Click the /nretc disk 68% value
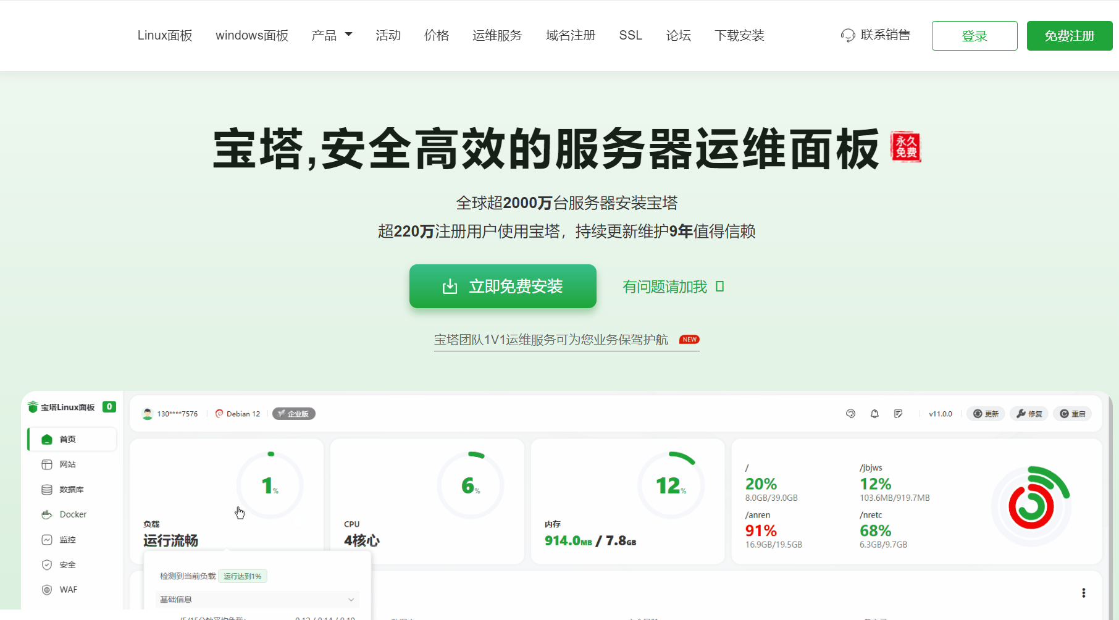The height and width of the screenshot is (620, 1119). [x=876, y=531]
